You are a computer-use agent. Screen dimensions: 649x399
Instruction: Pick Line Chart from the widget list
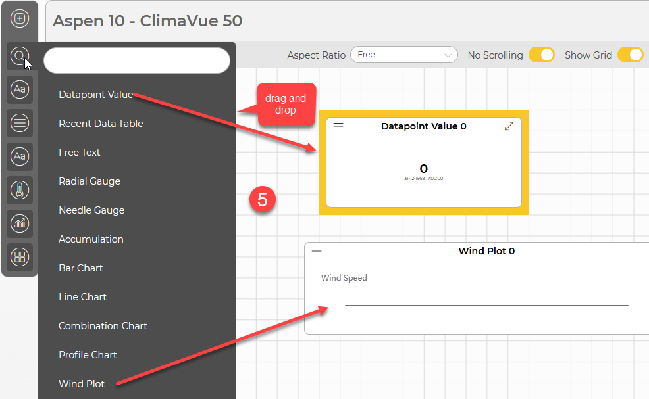pos(82,297)
